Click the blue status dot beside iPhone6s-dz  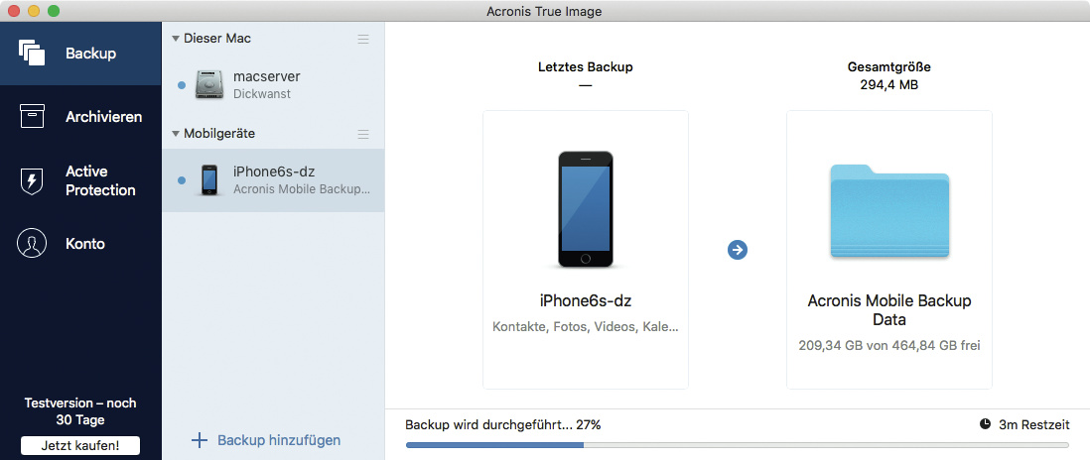(x=182, y=180)
